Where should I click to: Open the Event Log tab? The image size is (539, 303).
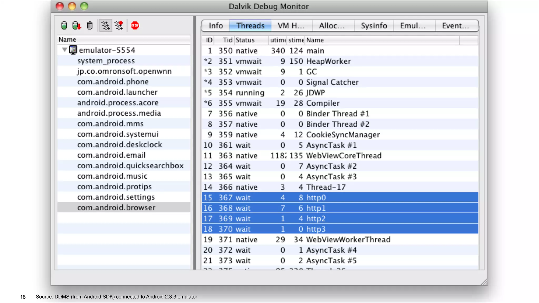(x=457, y=26)
